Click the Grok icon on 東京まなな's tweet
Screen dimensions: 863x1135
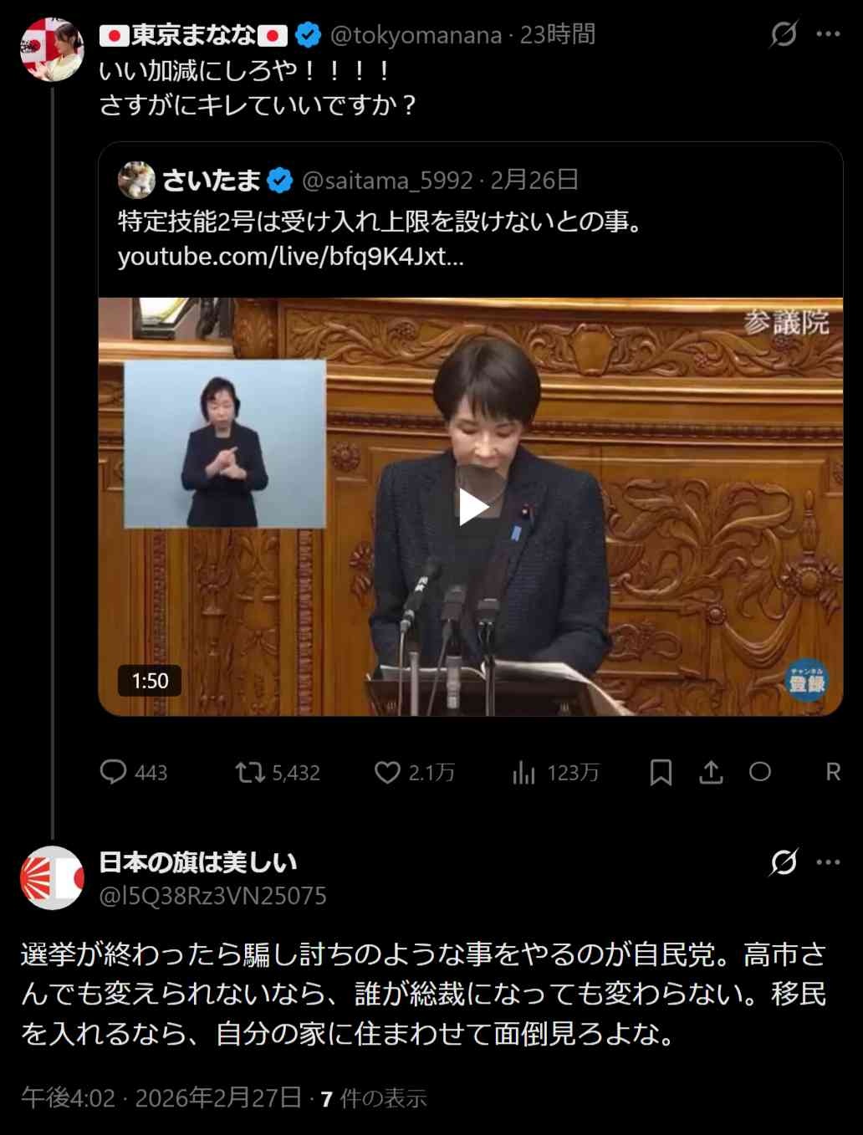[784, 34]
